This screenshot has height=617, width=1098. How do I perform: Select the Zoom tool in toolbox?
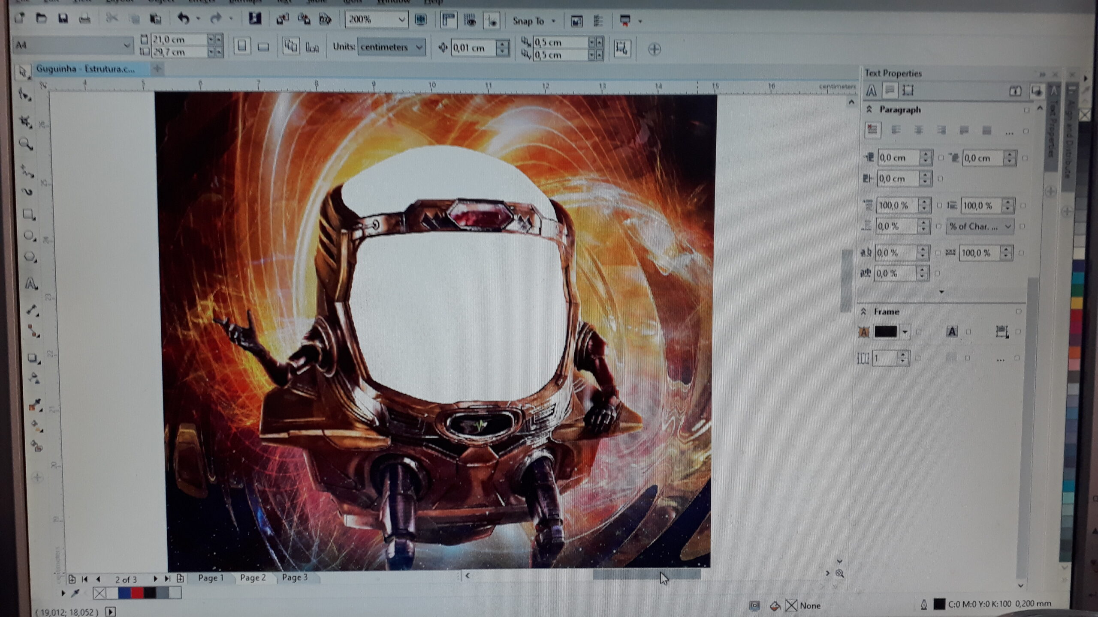click(x=27, y=145)
